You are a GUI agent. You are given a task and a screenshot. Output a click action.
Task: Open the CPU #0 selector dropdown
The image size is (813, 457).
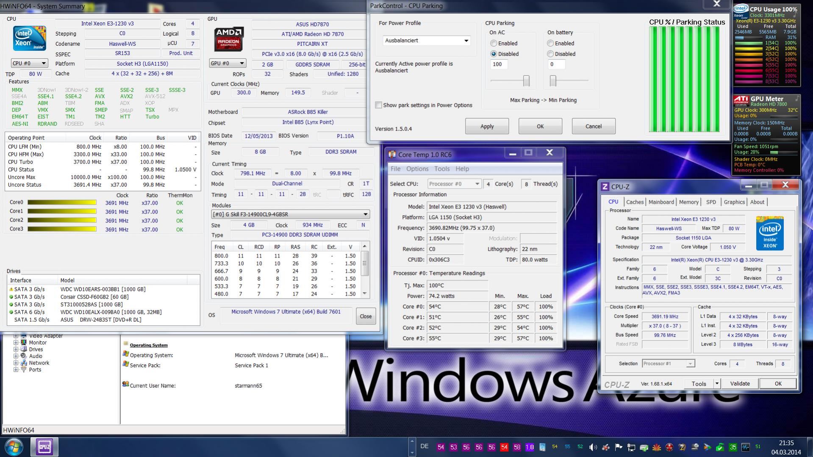coord(29,63)
